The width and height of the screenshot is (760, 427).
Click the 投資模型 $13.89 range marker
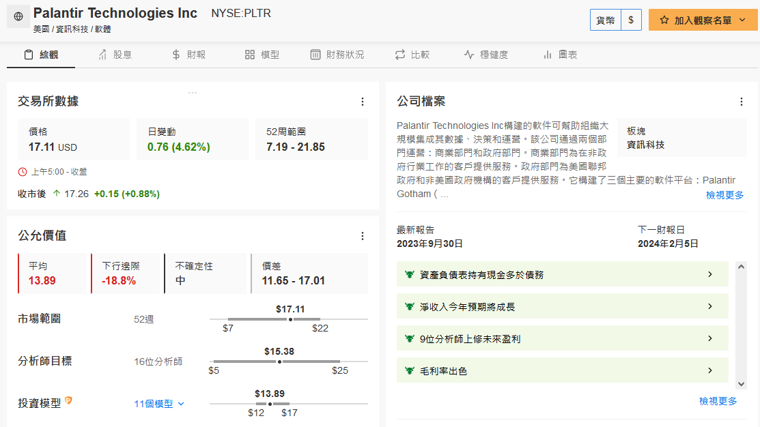coord(270,404)
